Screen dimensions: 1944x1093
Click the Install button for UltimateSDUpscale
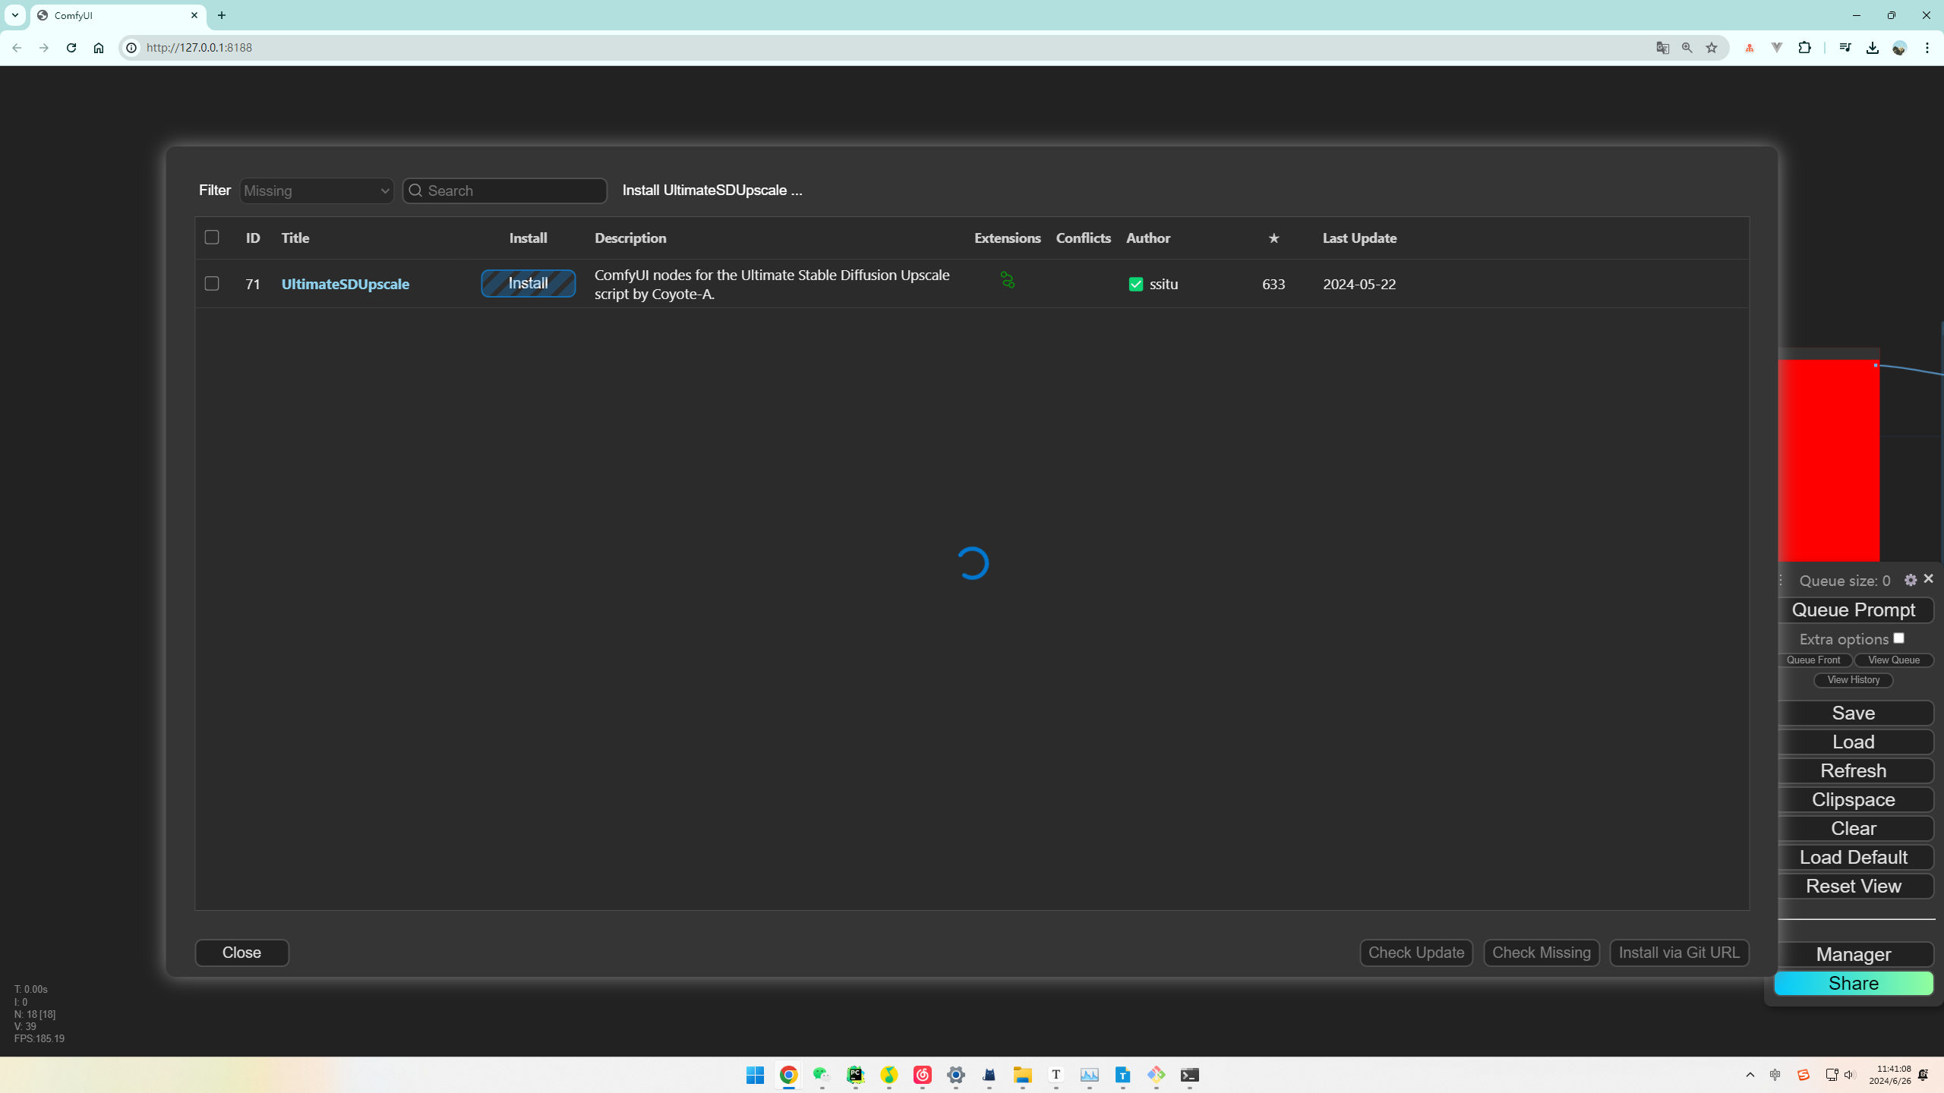tap(528, 284)
